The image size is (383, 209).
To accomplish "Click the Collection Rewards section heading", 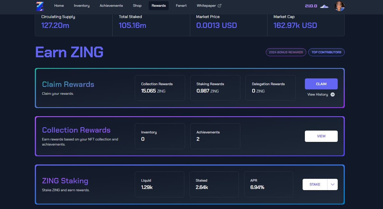I will (x=76, y=130).
